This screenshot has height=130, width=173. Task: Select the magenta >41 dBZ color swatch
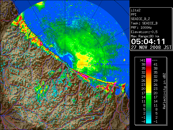[x=149, y=60]
